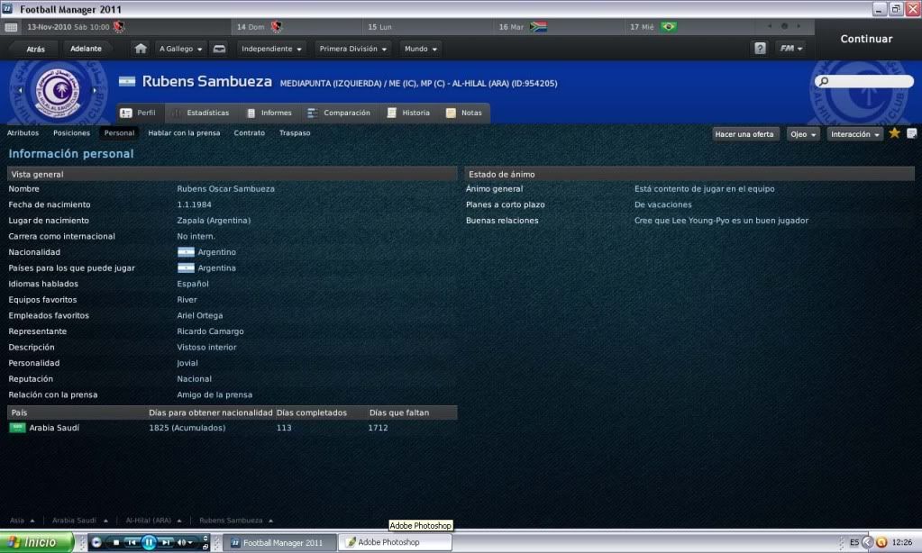Click Hacer una oferta button

tap(744, 134)
